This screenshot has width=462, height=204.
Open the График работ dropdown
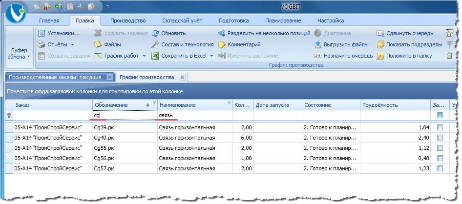[x=144, y=56]
